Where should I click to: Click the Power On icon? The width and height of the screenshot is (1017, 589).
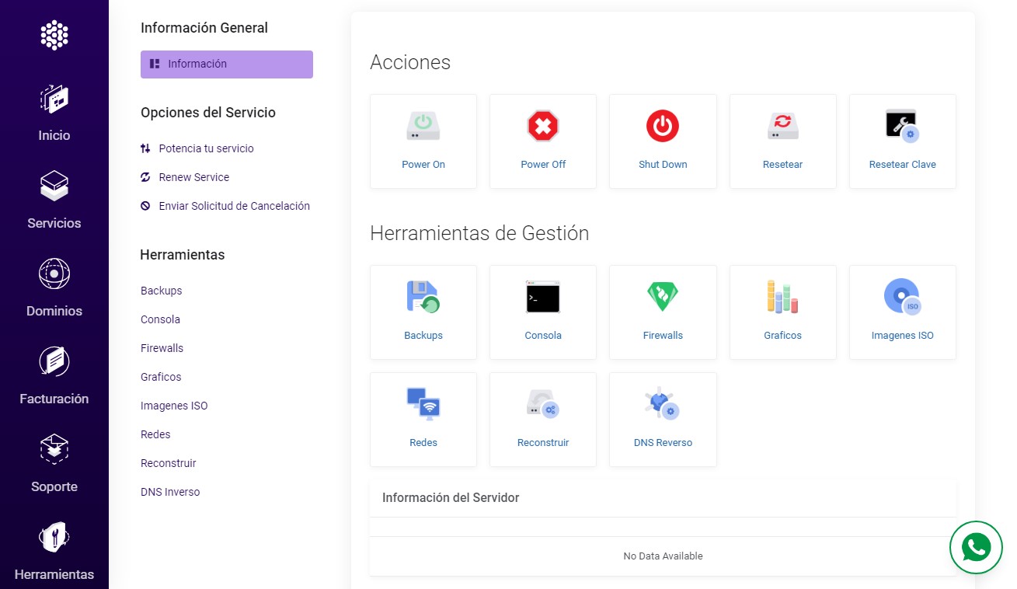click(423, 126)
